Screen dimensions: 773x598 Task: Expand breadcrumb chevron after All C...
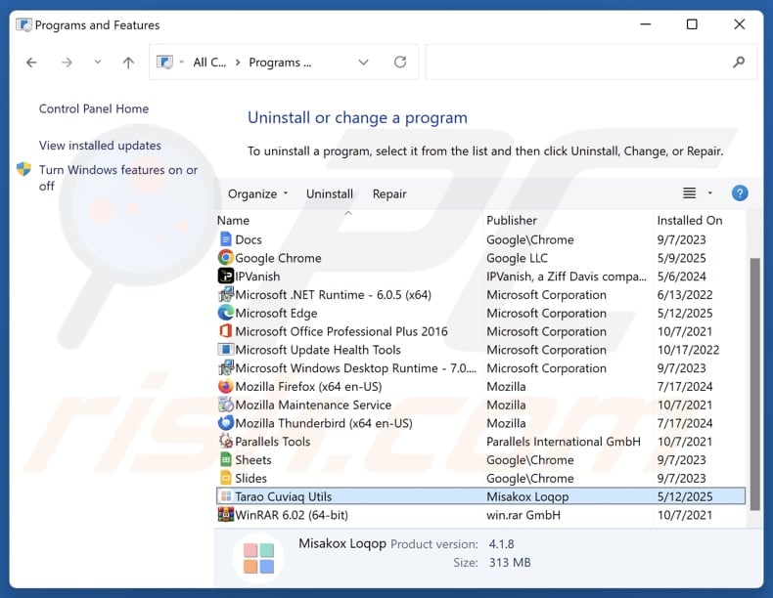pos(238,63)
